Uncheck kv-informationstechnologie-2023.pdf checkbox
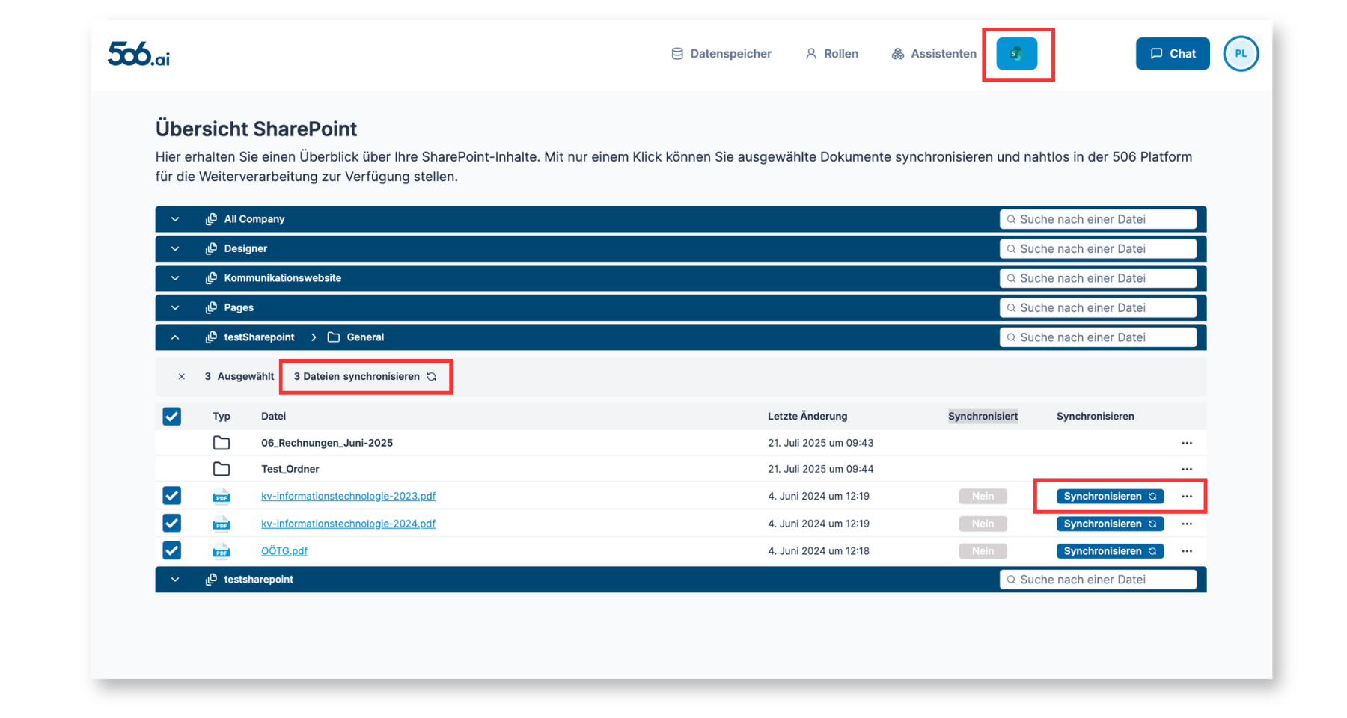 172,496
